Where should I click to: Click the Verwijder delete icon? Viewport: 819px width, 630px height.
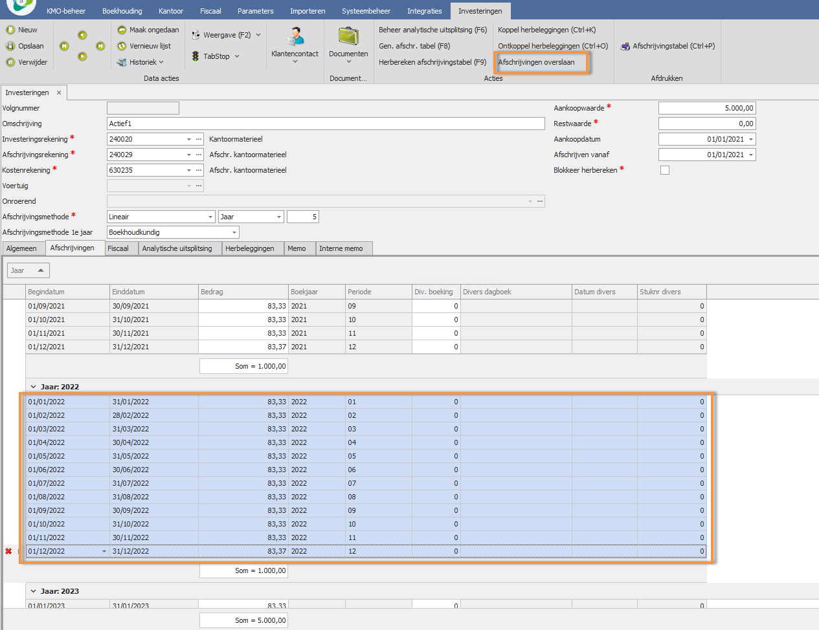click(10, 62)
